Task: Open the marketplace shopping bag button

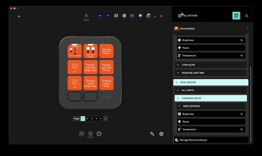Action: [236, 16]
